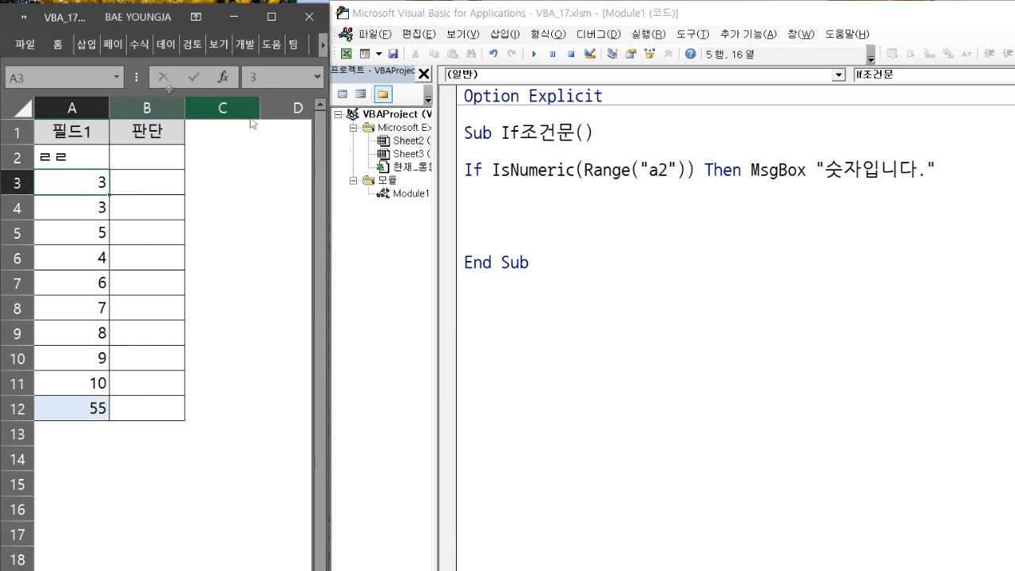The image size is (1015, 571).
Task: Click the Find binoculars icon
Action: (471, 54)
